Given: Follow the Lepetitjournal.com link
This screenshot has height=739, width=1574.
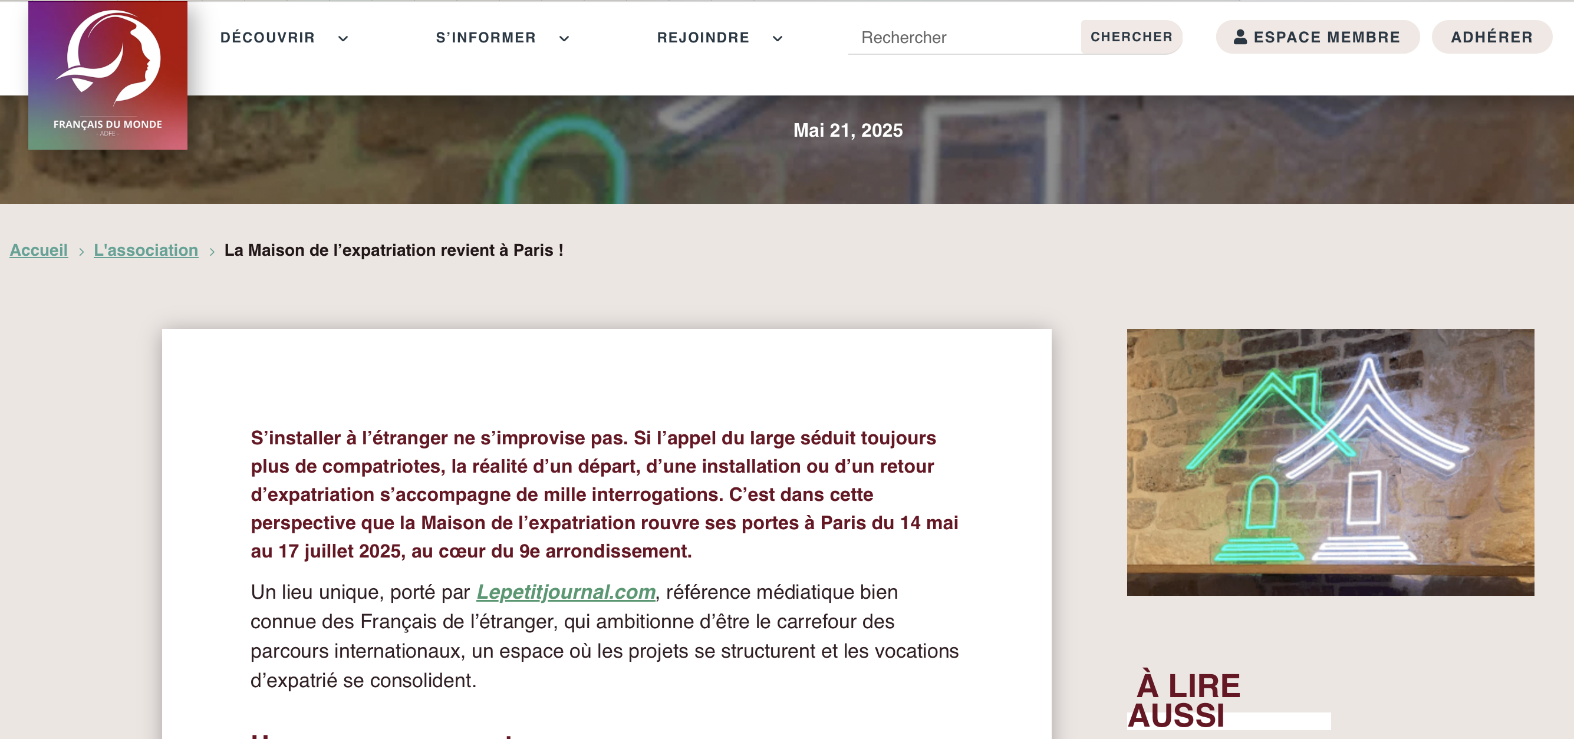Looking at the screenshot, I should 566,592.
